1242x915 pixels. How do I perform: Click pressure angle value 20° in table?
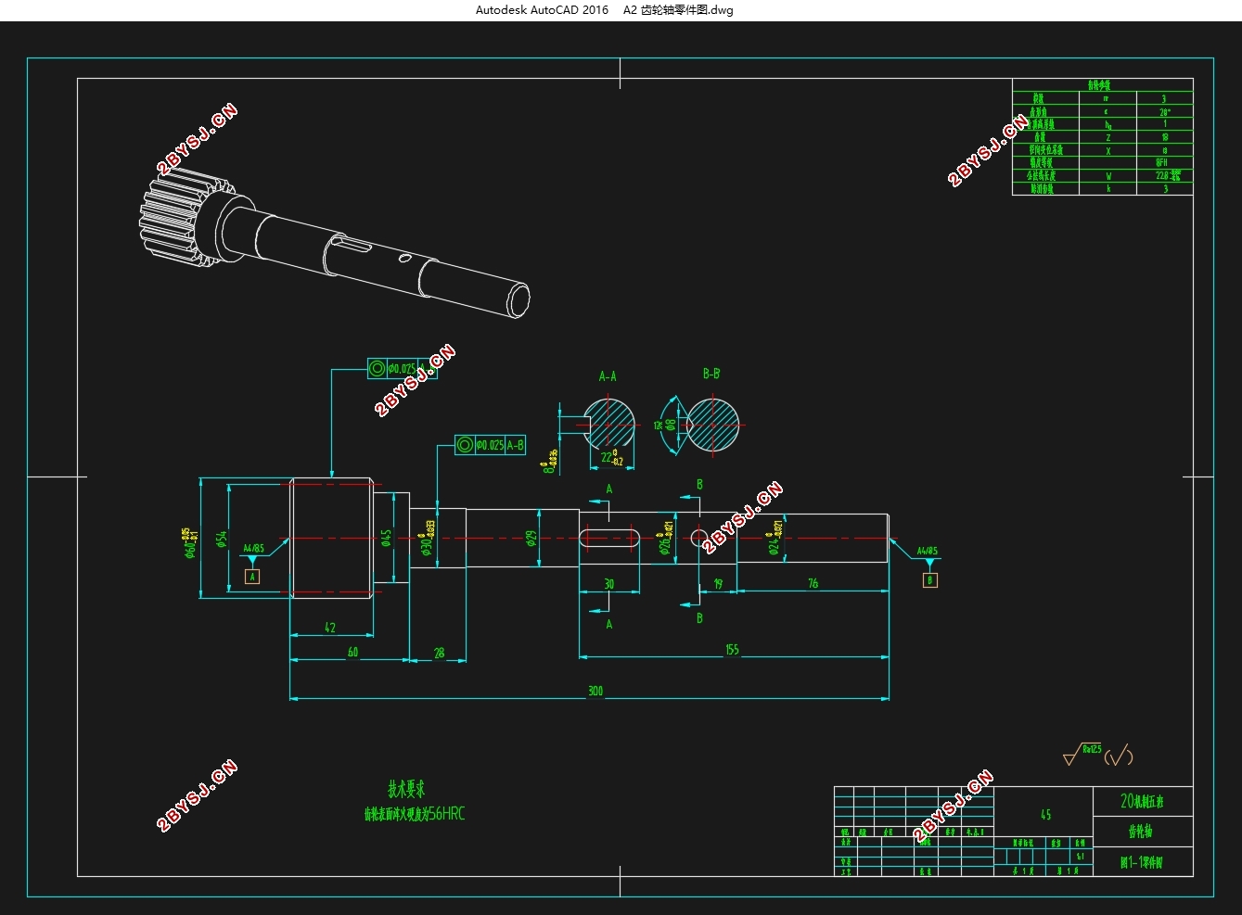(1164, 110)
